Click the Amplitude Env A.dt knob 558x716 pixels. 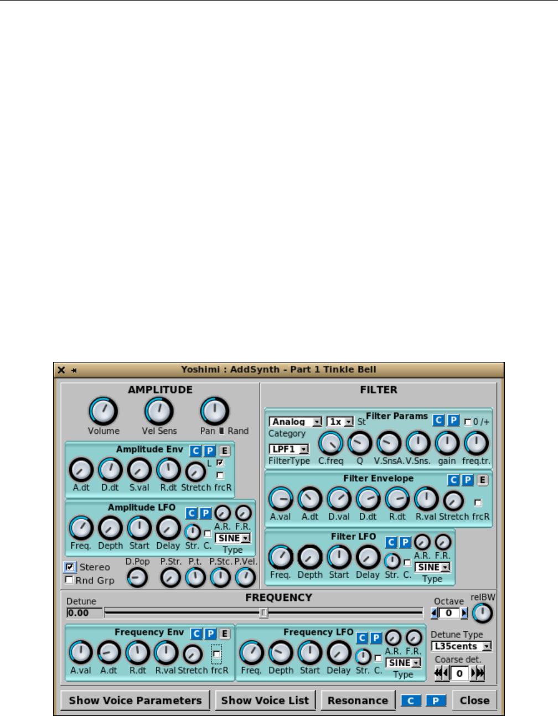pyautogui.click(x=81, y=470)
